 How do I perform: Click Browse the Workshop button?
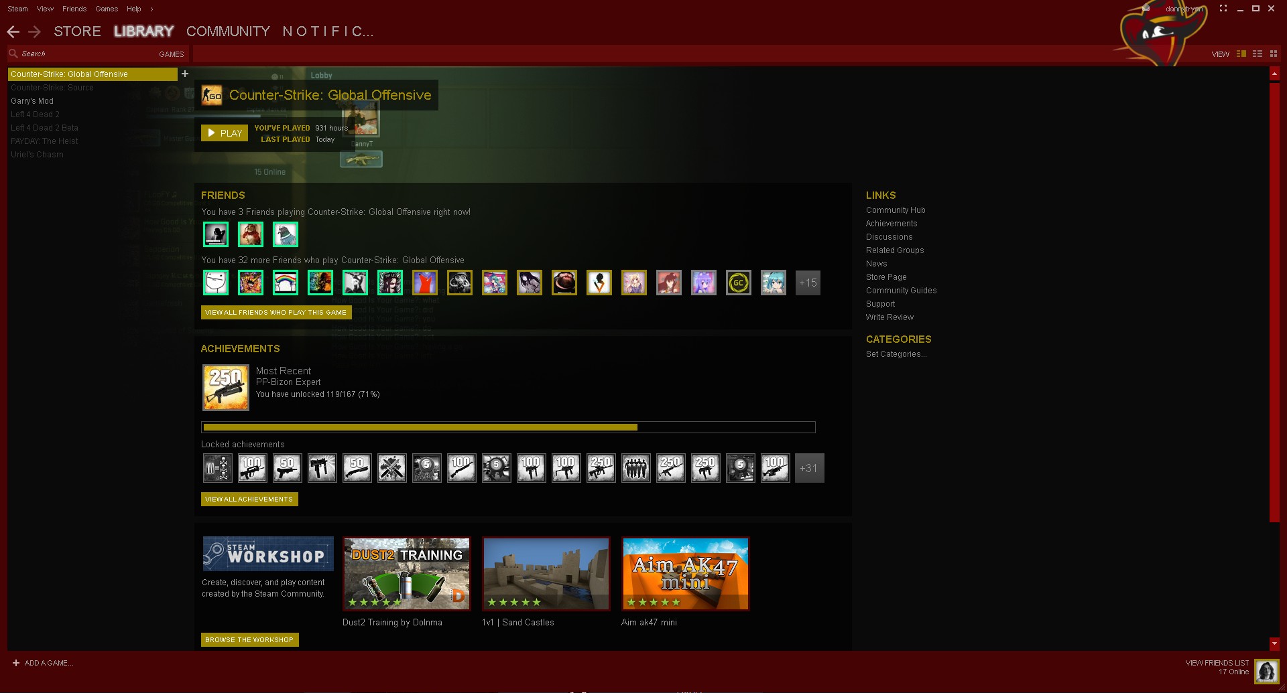click(249, 639)
